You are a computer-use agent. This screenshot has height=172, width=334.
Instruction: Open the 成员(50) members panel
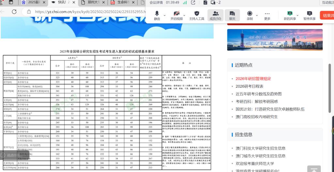coord(215,15)
